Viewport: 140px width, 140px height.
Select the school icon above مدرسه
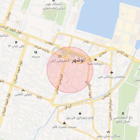coord(36,52)
